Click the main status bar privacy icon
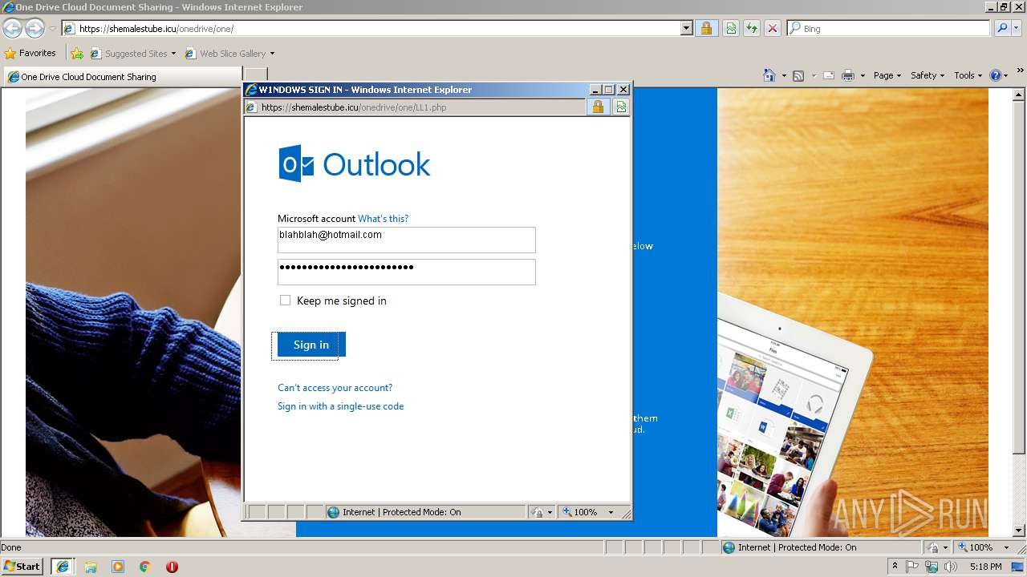Viewport: 1027px width, 577px height. coord(933,547)
